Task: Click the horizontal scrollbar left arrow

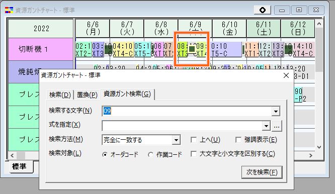Action: (12, 156)
